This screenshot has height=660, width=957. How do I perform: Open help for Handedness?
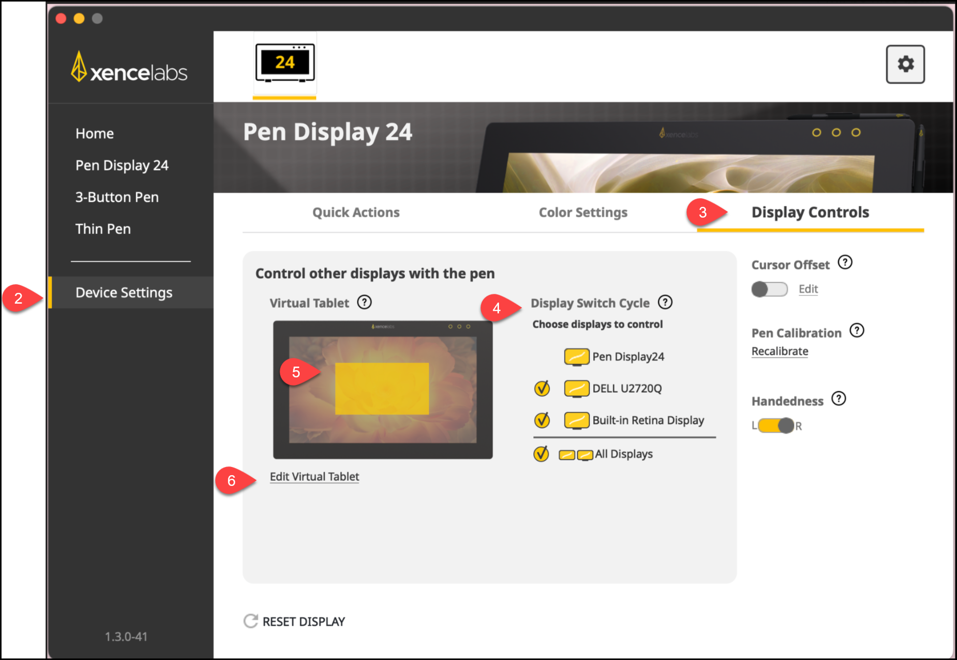[839, 398]
